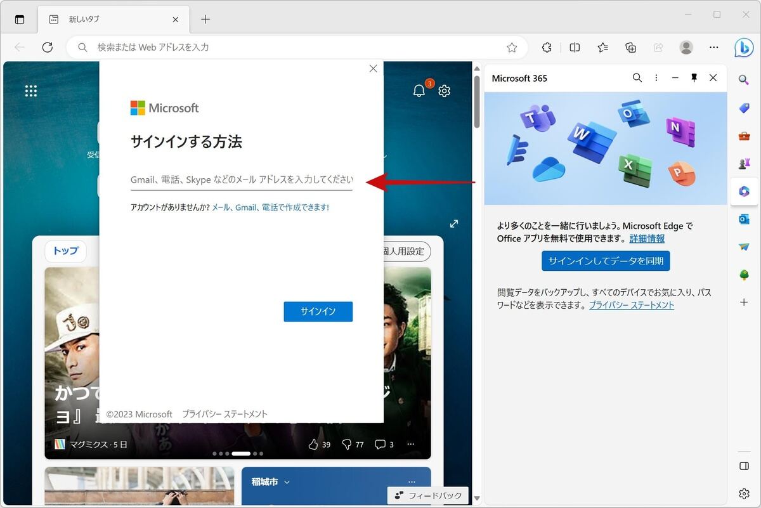
Task: Open dialog footer プライバシー ステートメント link
Action: tap(225, 414)
